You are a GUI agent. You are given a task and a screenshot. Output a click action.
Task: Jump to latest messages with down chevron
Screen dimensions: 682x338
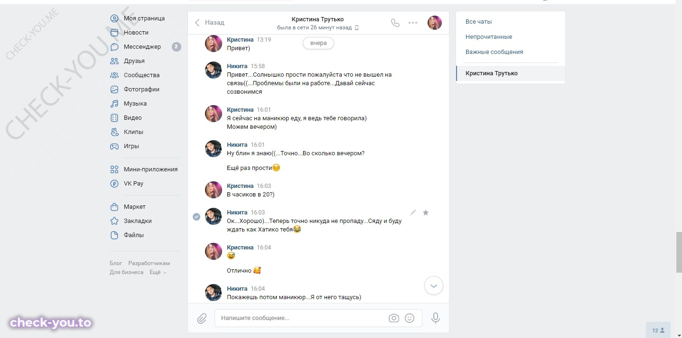click(x=434, y=286)
